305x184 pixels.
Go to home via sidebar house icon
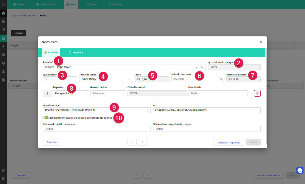point(3,13)
